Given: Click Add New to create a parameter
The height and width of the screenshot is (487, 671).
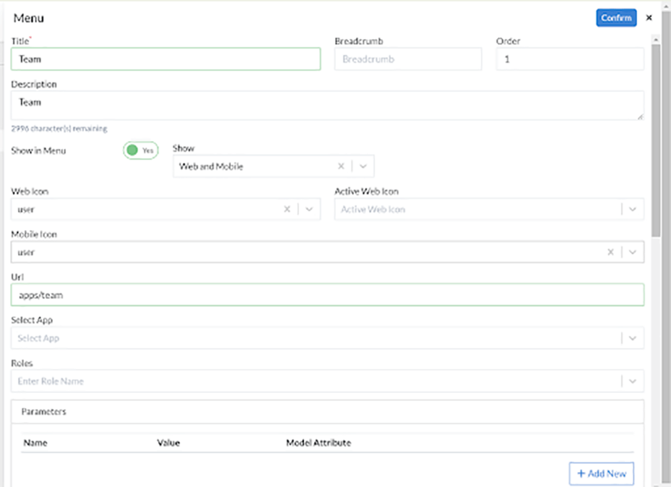Looking at the screenshot, I should 601,473.
